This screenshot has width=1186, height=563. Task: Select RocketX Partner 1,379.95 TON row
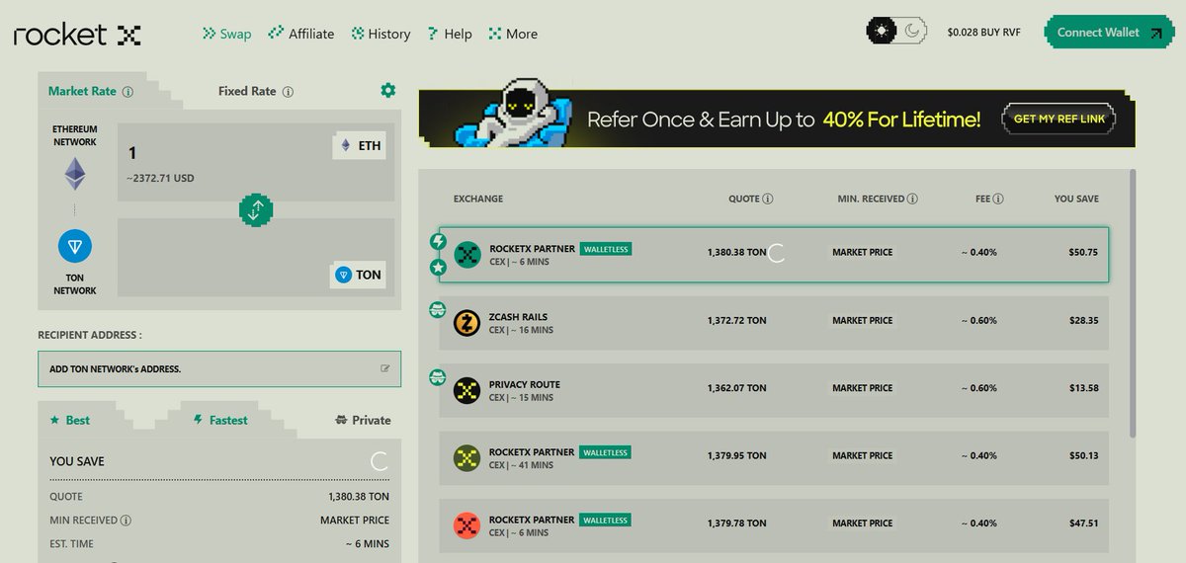774,457
